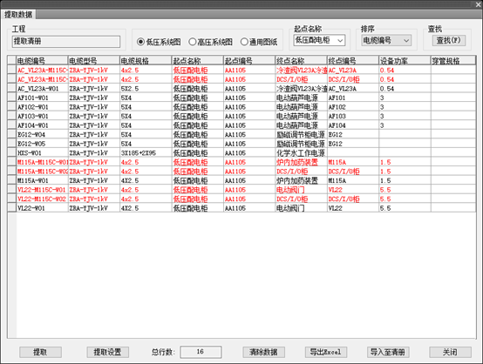
Task: Click the 电缆规格 column header
Action: tap(146, 61)
